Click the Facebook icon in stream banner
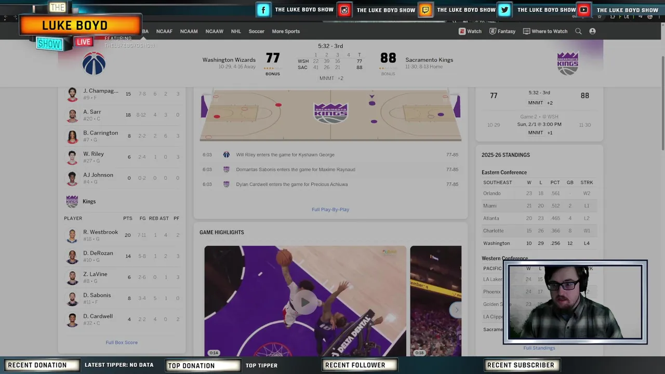 pyautogui.click(x=263, y=10)
